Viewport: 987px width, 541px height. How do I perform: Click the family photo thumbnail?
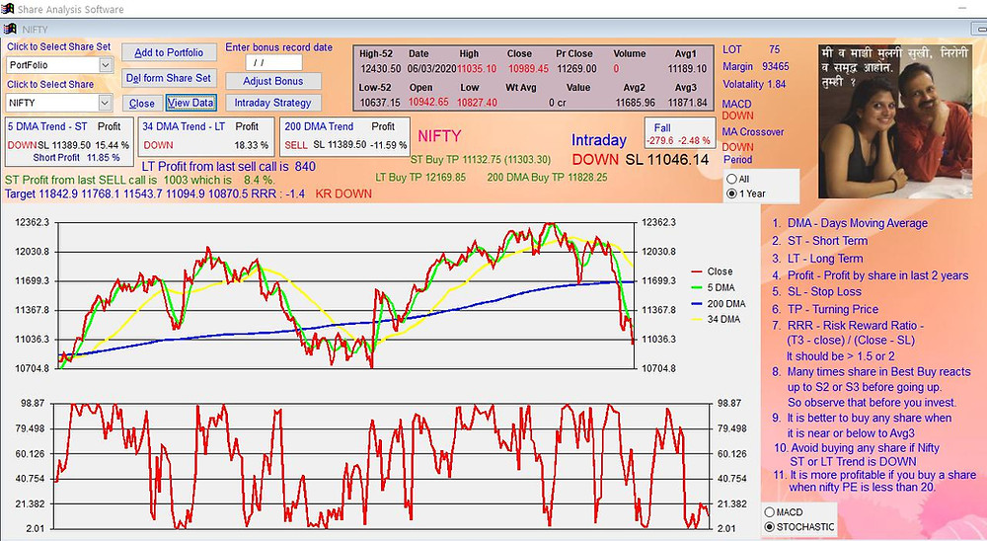point(895,121)
